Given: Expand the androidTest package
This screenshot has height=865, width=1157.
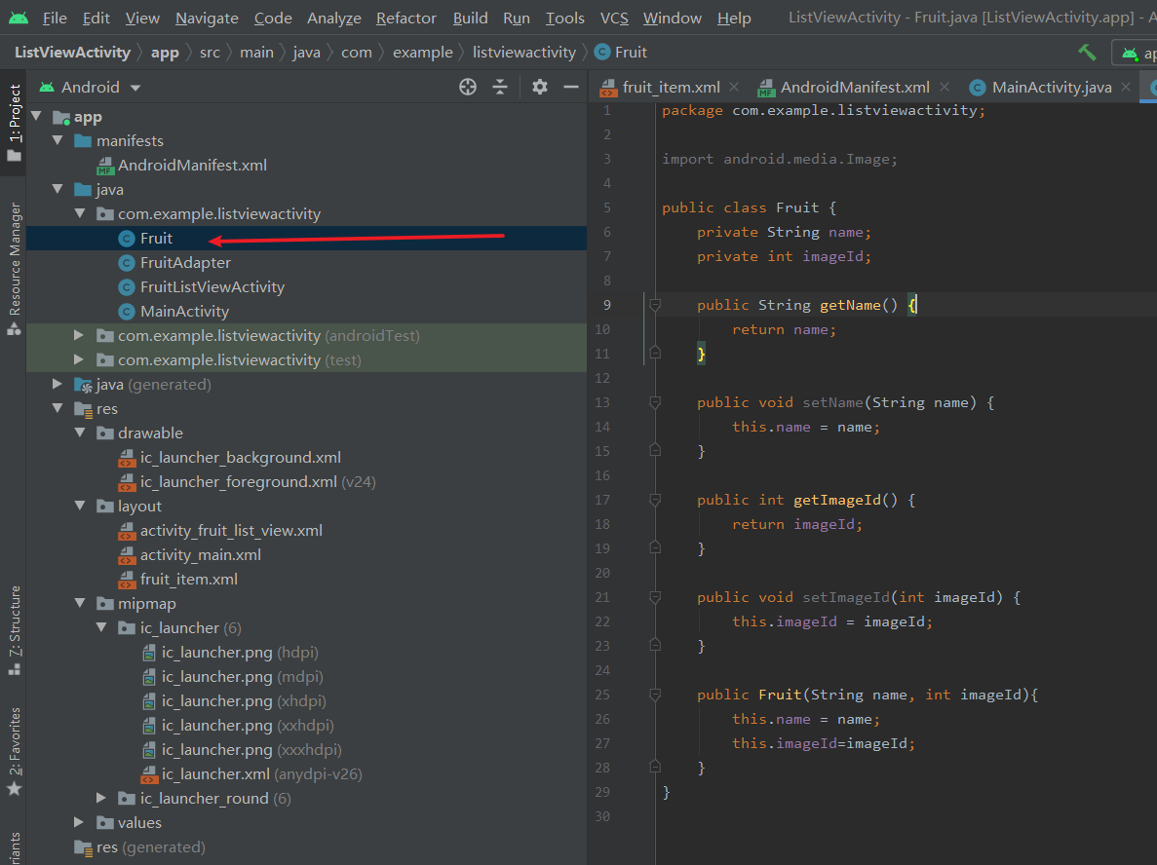Looking at the screenshot, I should [x=79, y=335].
